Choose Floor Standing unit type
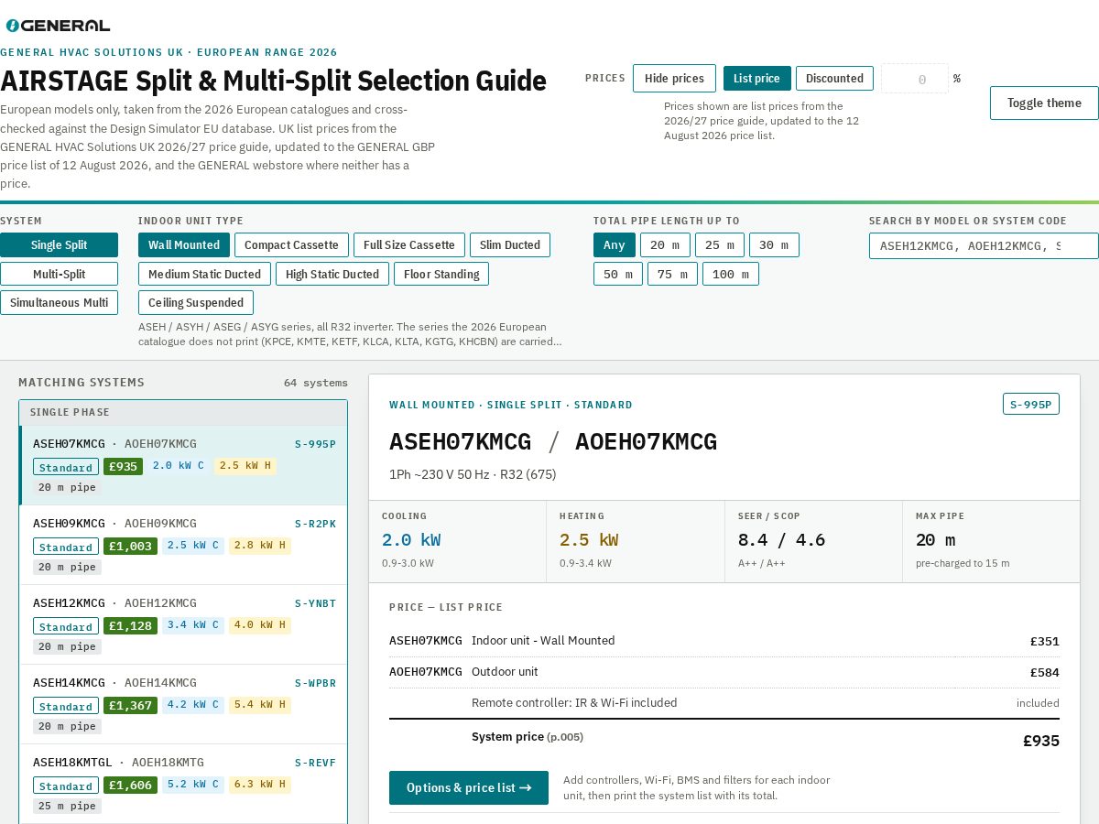Viewport: 1099px width, 824px height. click(441, 274)
